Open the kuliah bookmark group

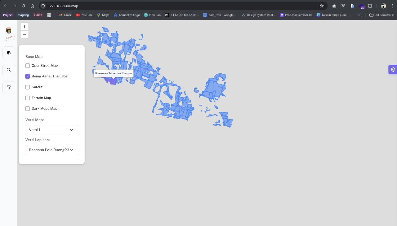tap(38, 15)
